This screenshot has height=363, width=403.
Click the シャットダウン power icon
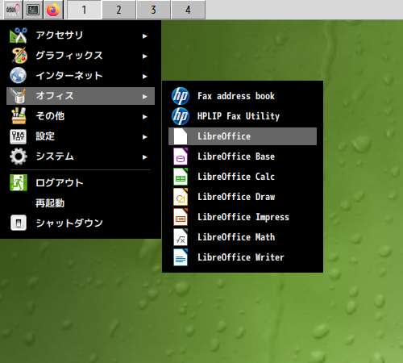19,223
